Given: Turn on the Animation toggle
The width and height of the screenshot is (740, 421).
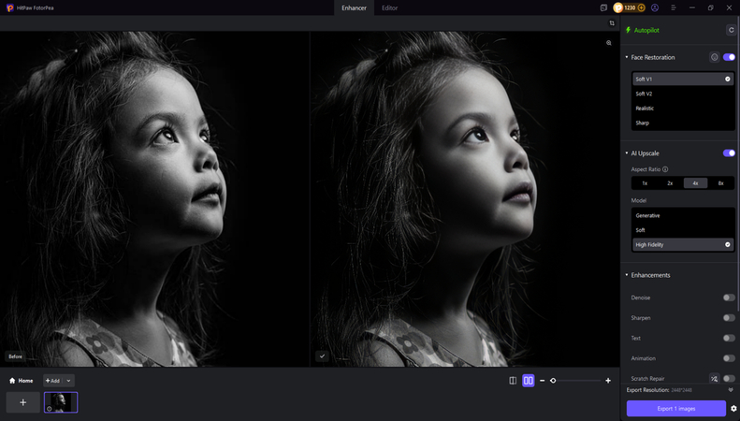Looking at the screenshot, I should pos(729,358).
